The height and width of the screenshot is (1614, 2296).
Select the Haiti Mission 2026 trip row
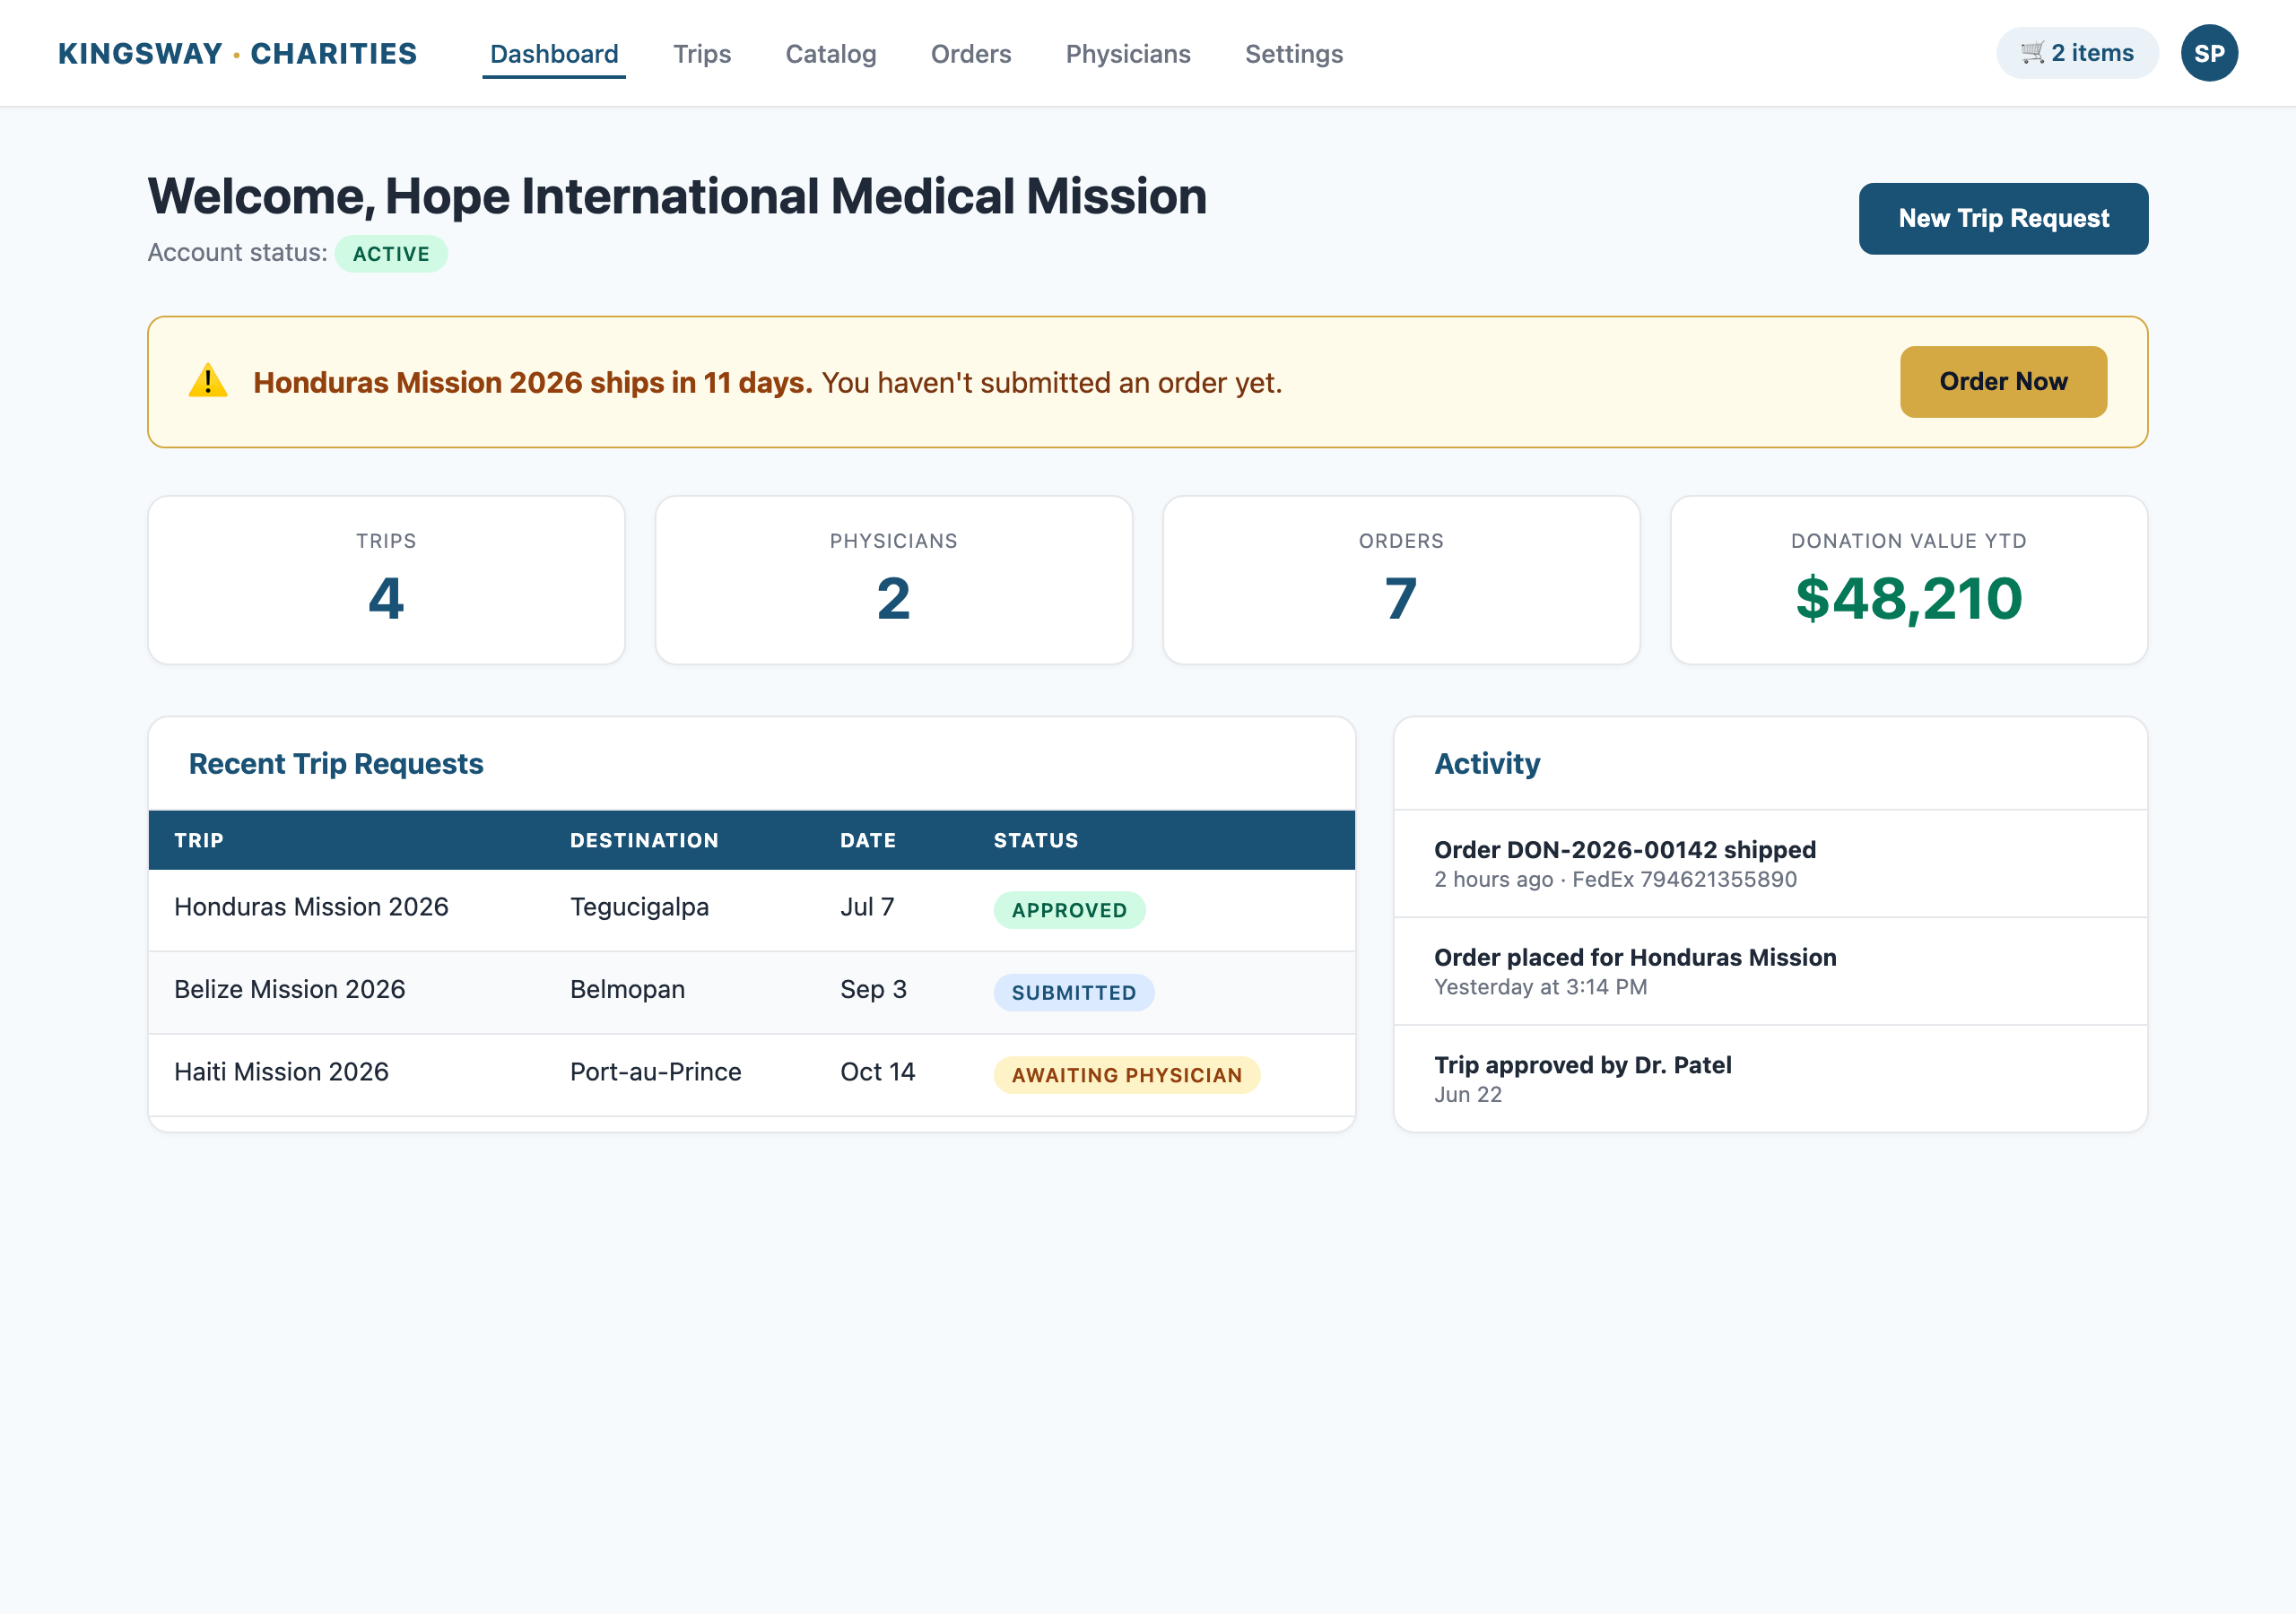(x=751, y=1075)
